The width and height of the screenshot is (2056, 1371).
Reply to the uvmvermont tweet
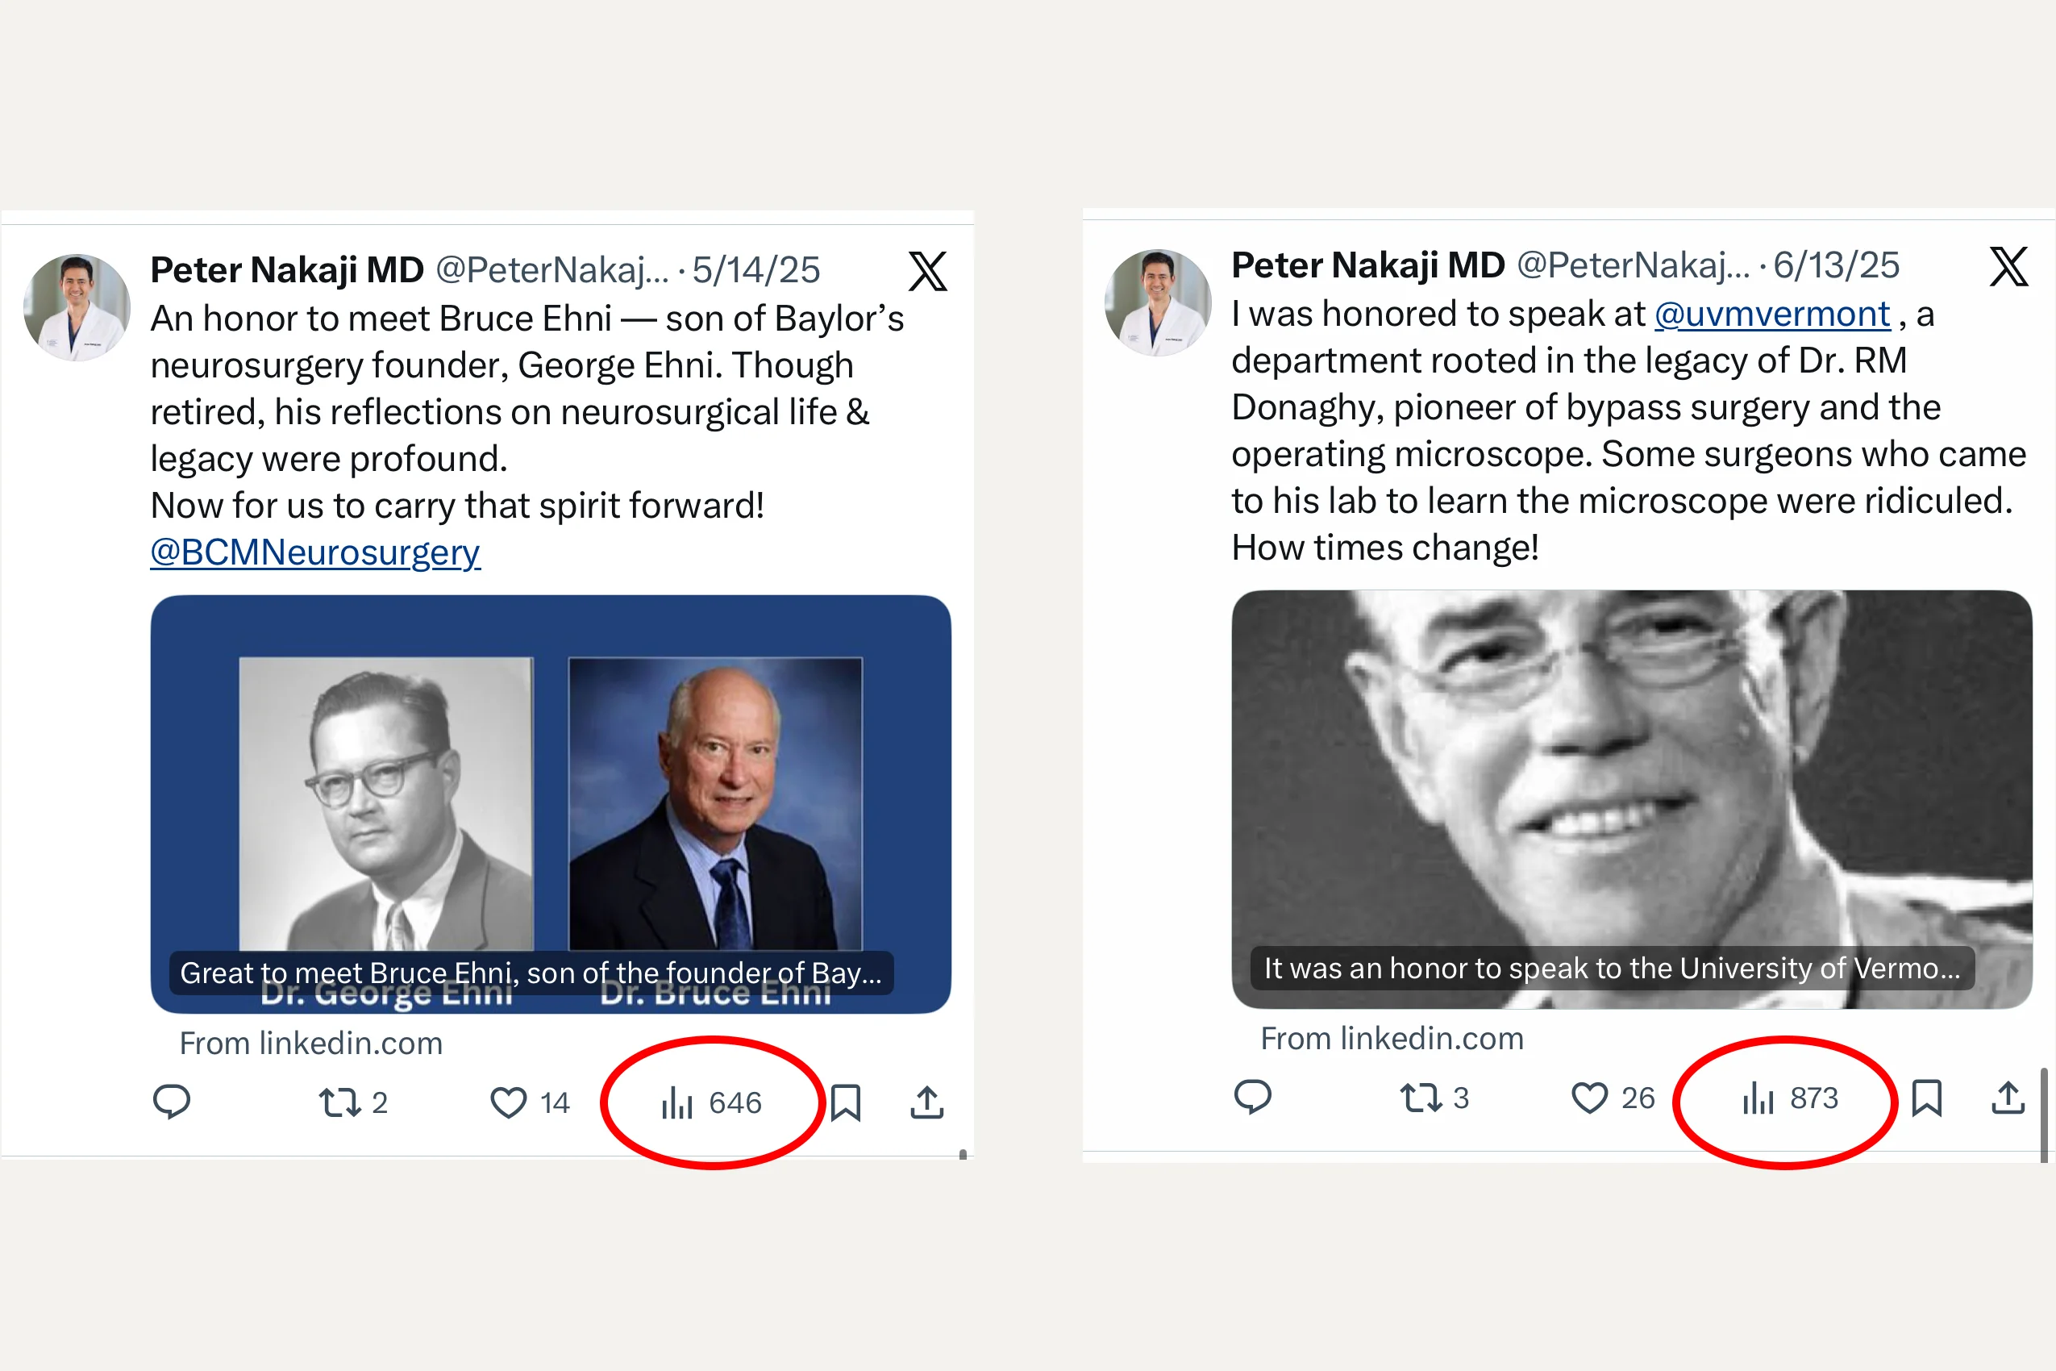[1253, 1098]
